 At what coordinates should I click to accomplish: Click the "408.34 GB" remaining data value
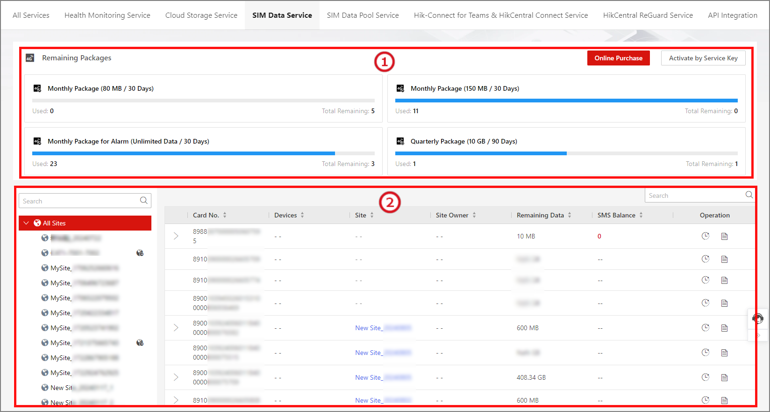pyautogui.click(x=531, y=377)
